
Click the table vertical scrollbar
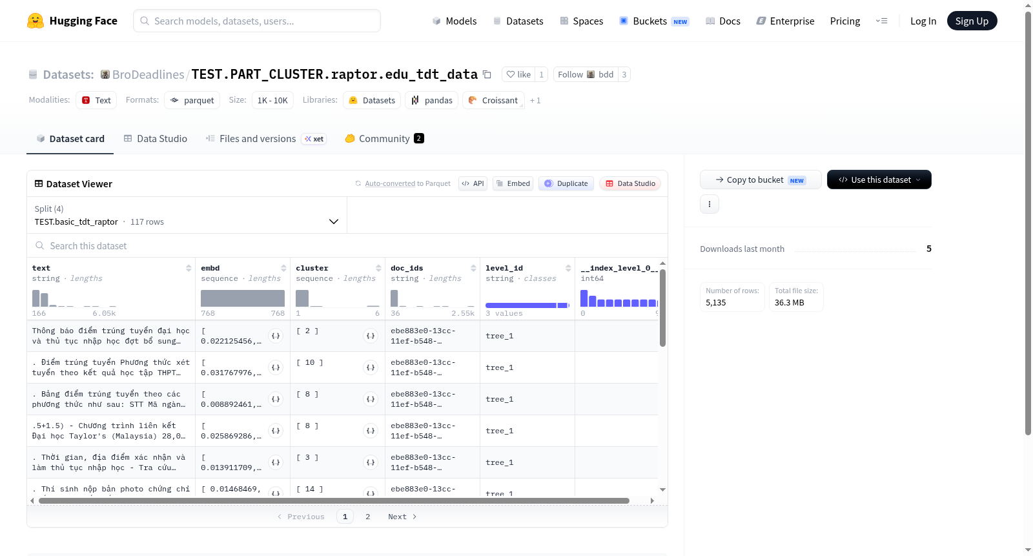662,308
